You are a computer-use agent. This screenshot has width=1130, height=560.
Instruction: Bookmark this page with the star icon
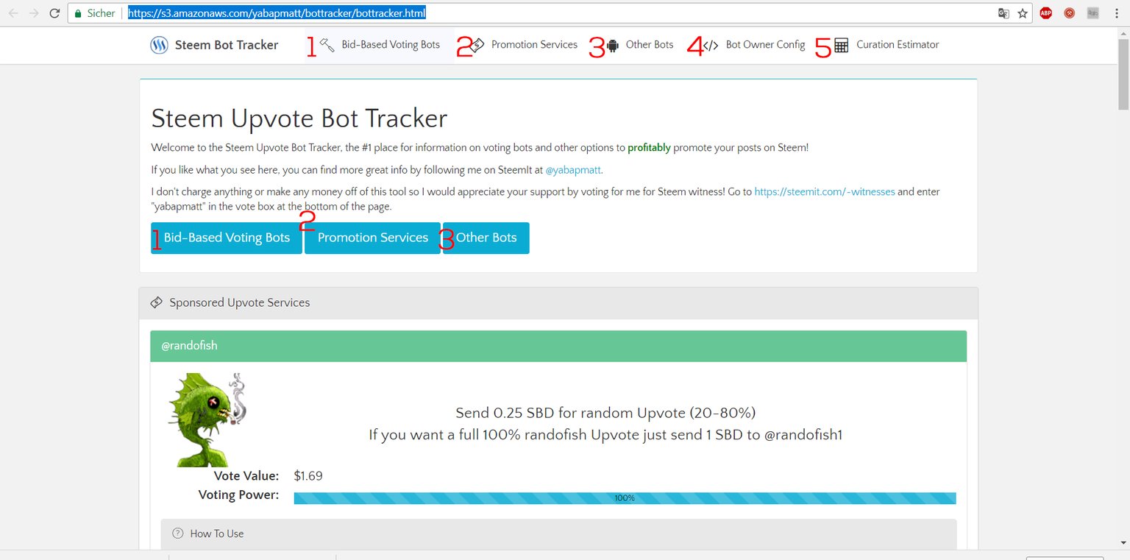pos(1023,13)
